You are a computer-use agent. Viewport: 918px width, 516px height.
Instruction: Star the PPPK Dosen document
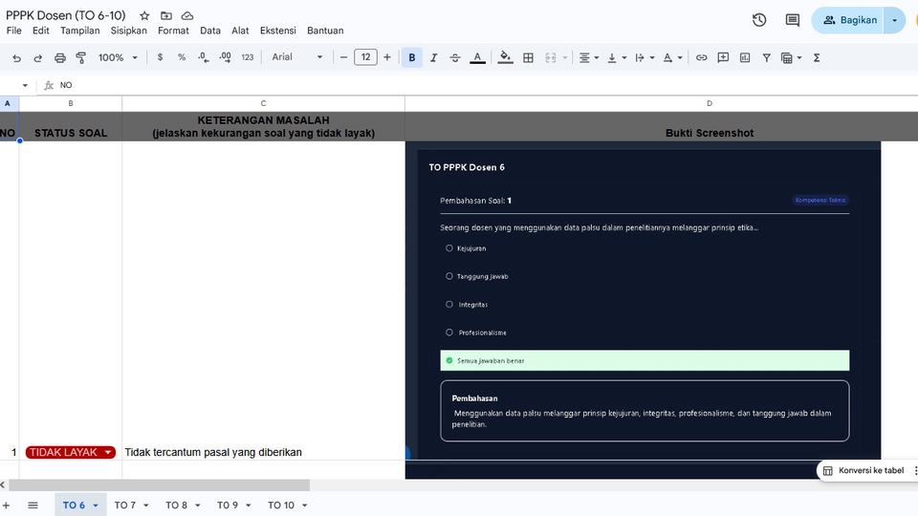coord(144,16)
